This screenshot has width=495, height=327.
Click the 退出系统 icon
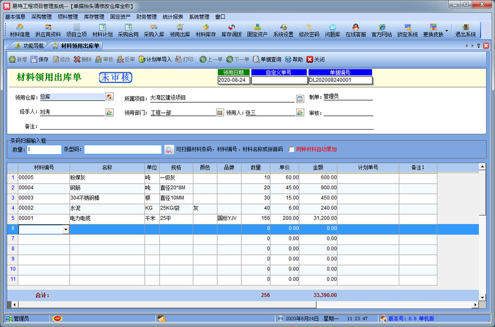[x=465, y=30]
